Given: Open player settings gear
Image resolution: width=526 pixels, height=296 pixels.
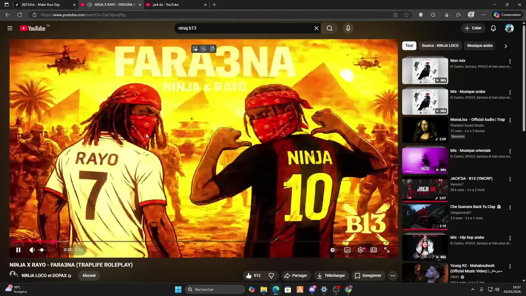Looking at the screenshot, I should 360,250.
